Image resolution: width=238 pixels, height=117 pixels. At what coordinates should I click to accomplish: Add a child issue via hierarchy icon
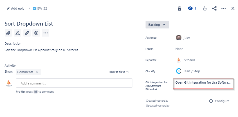pos(17,33)
